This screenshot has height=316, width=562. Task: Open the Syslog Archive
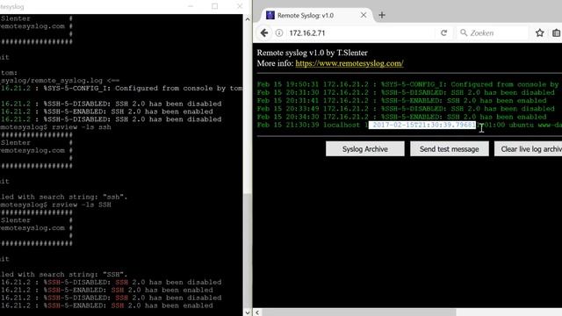point(365,149)
